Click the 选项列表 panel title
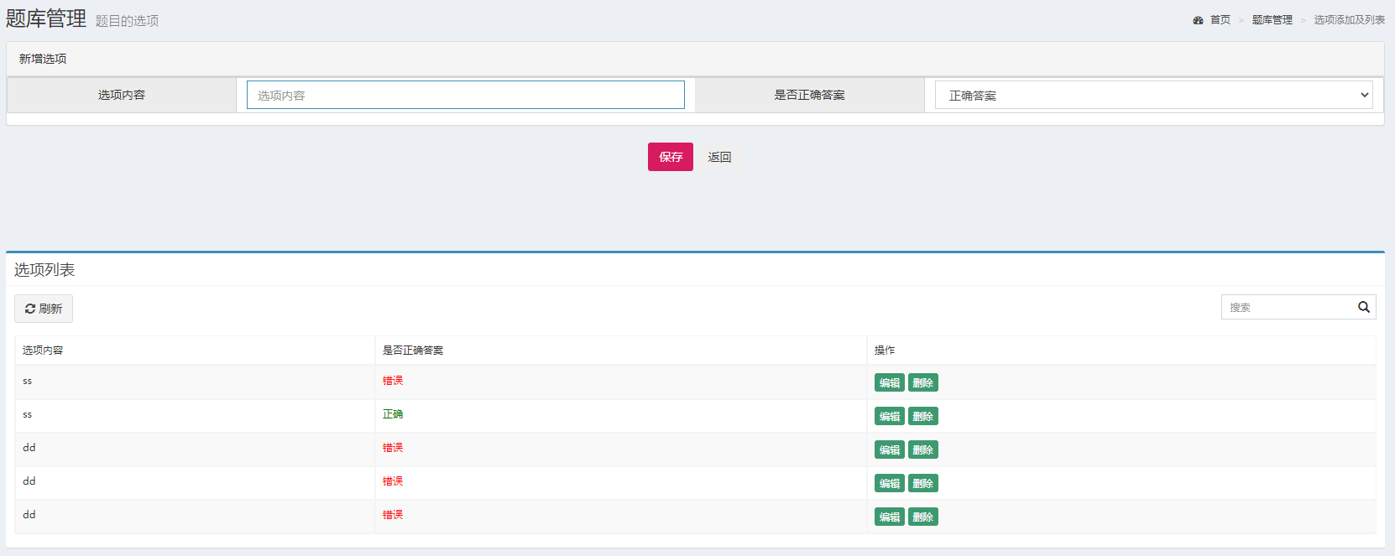 (x=44, y=269)
